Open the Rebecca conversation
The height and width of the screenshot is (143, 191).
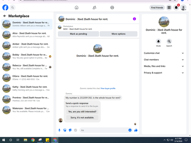(27, 67)
